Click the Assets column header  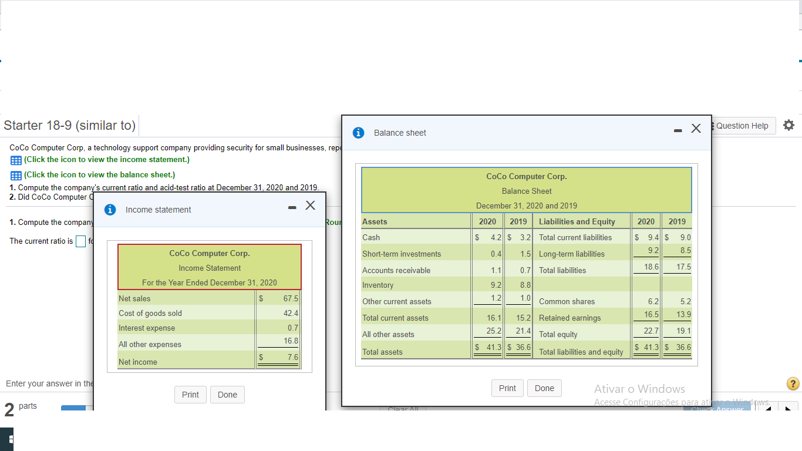[375, 221]
